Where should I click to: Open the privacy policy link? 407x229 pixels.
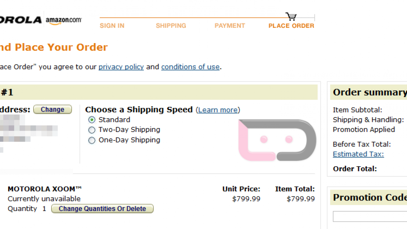121,67
